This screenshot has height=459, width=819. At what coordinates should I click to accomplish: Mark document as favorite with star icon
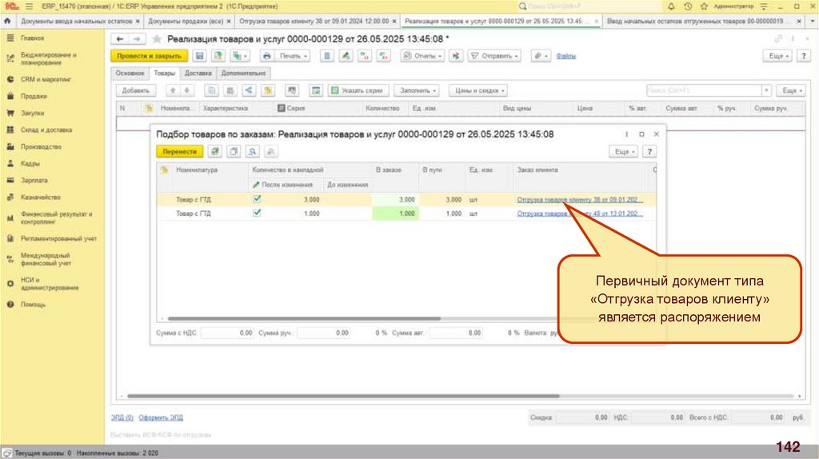point(156,38)
